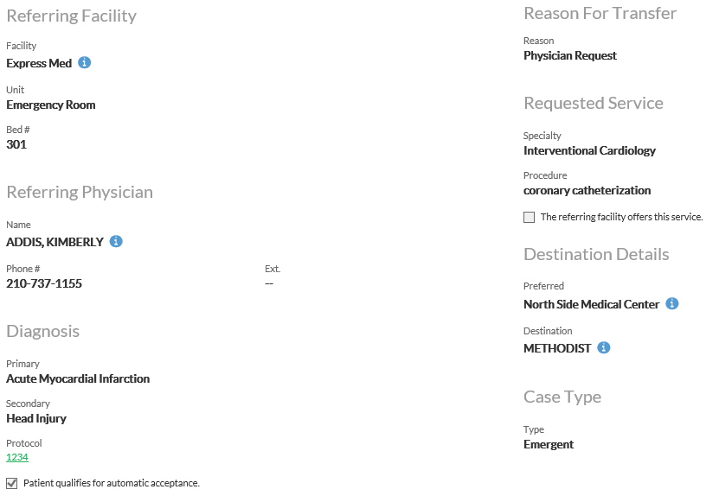Click the 'Emergent' case type value

(549, 444)
